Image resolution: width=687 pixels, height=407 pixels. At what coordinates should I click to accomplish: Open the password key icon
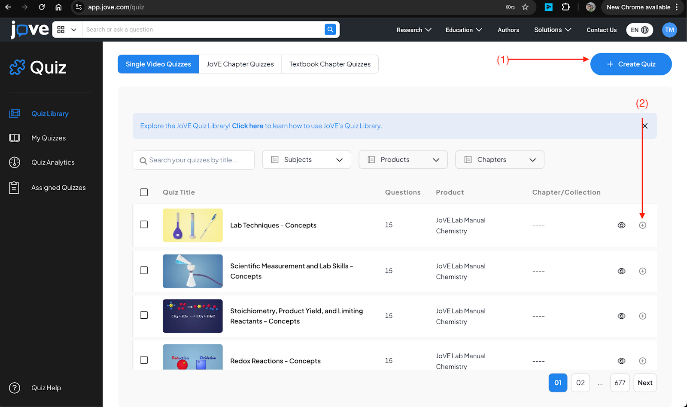tap(510, 7)
